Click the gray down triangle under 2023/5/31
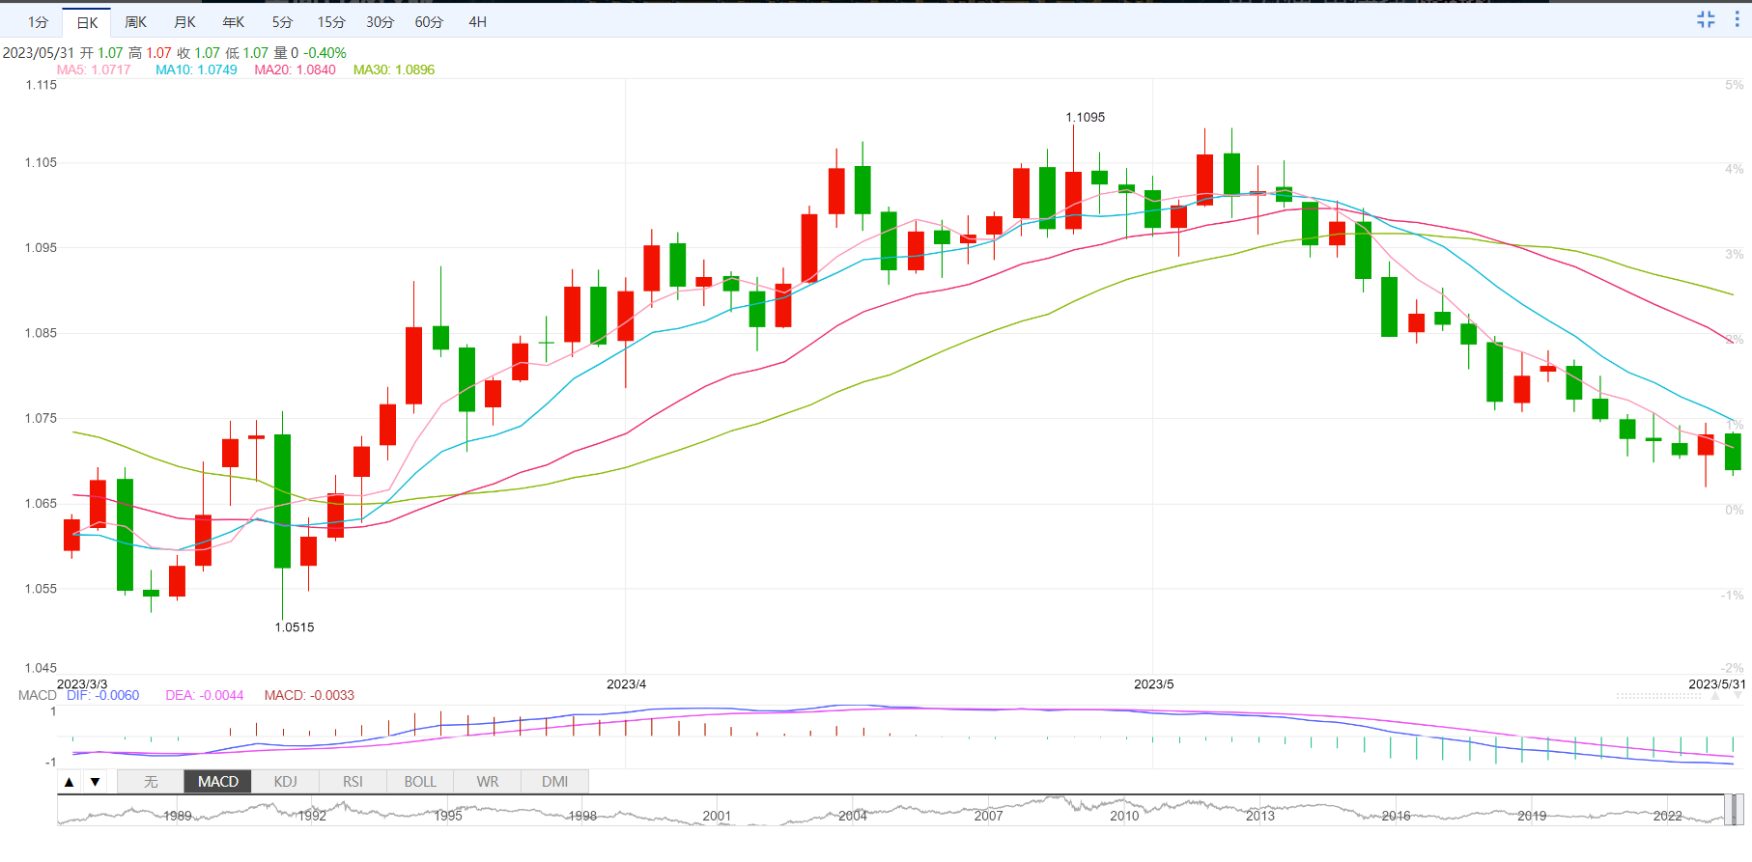The image size is (1752, 862). point(1738,696)
